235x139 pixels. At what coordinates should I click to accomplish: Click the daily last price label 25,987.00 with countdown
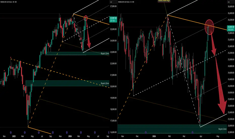[x=231, y=28]
